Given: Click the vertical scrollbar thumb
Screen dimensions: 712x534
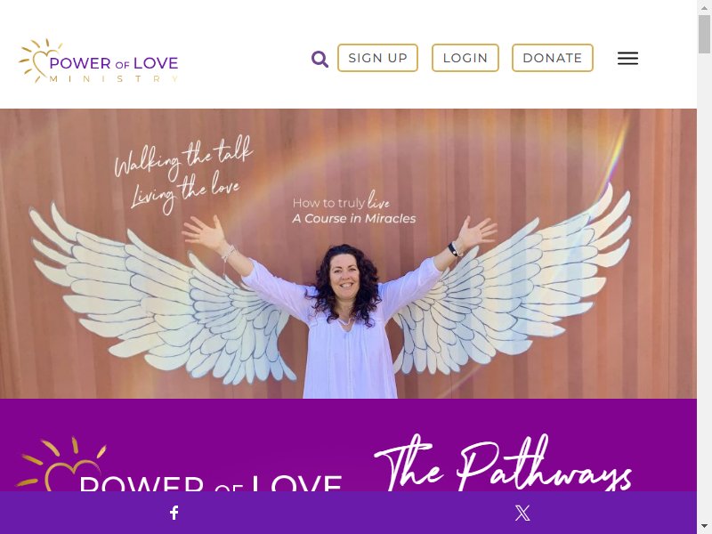Looking at the screenshot, I should (704, 34).
